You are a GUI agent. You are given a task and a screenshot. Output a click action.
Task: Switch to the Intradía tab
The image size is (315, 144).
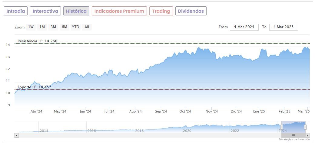click(x=16, y=11)
